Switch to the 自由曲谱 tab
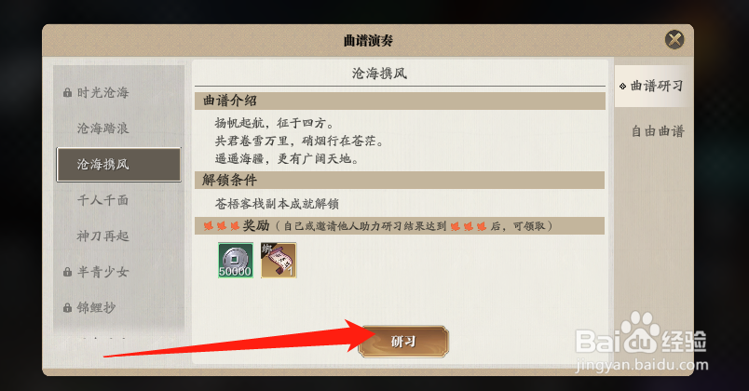749x391 pixels. [x=658, y=131]
